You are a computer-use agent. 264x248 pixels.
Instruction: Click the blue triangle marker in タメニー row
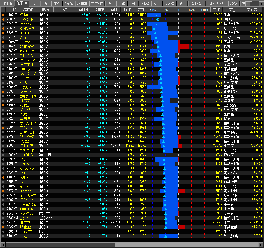click(166, 236)
